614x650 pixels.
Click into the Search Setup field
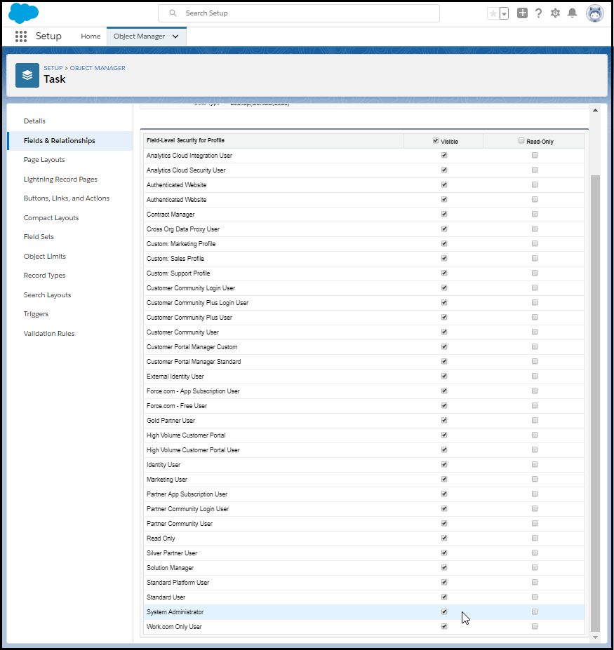(x=299, y=13)
